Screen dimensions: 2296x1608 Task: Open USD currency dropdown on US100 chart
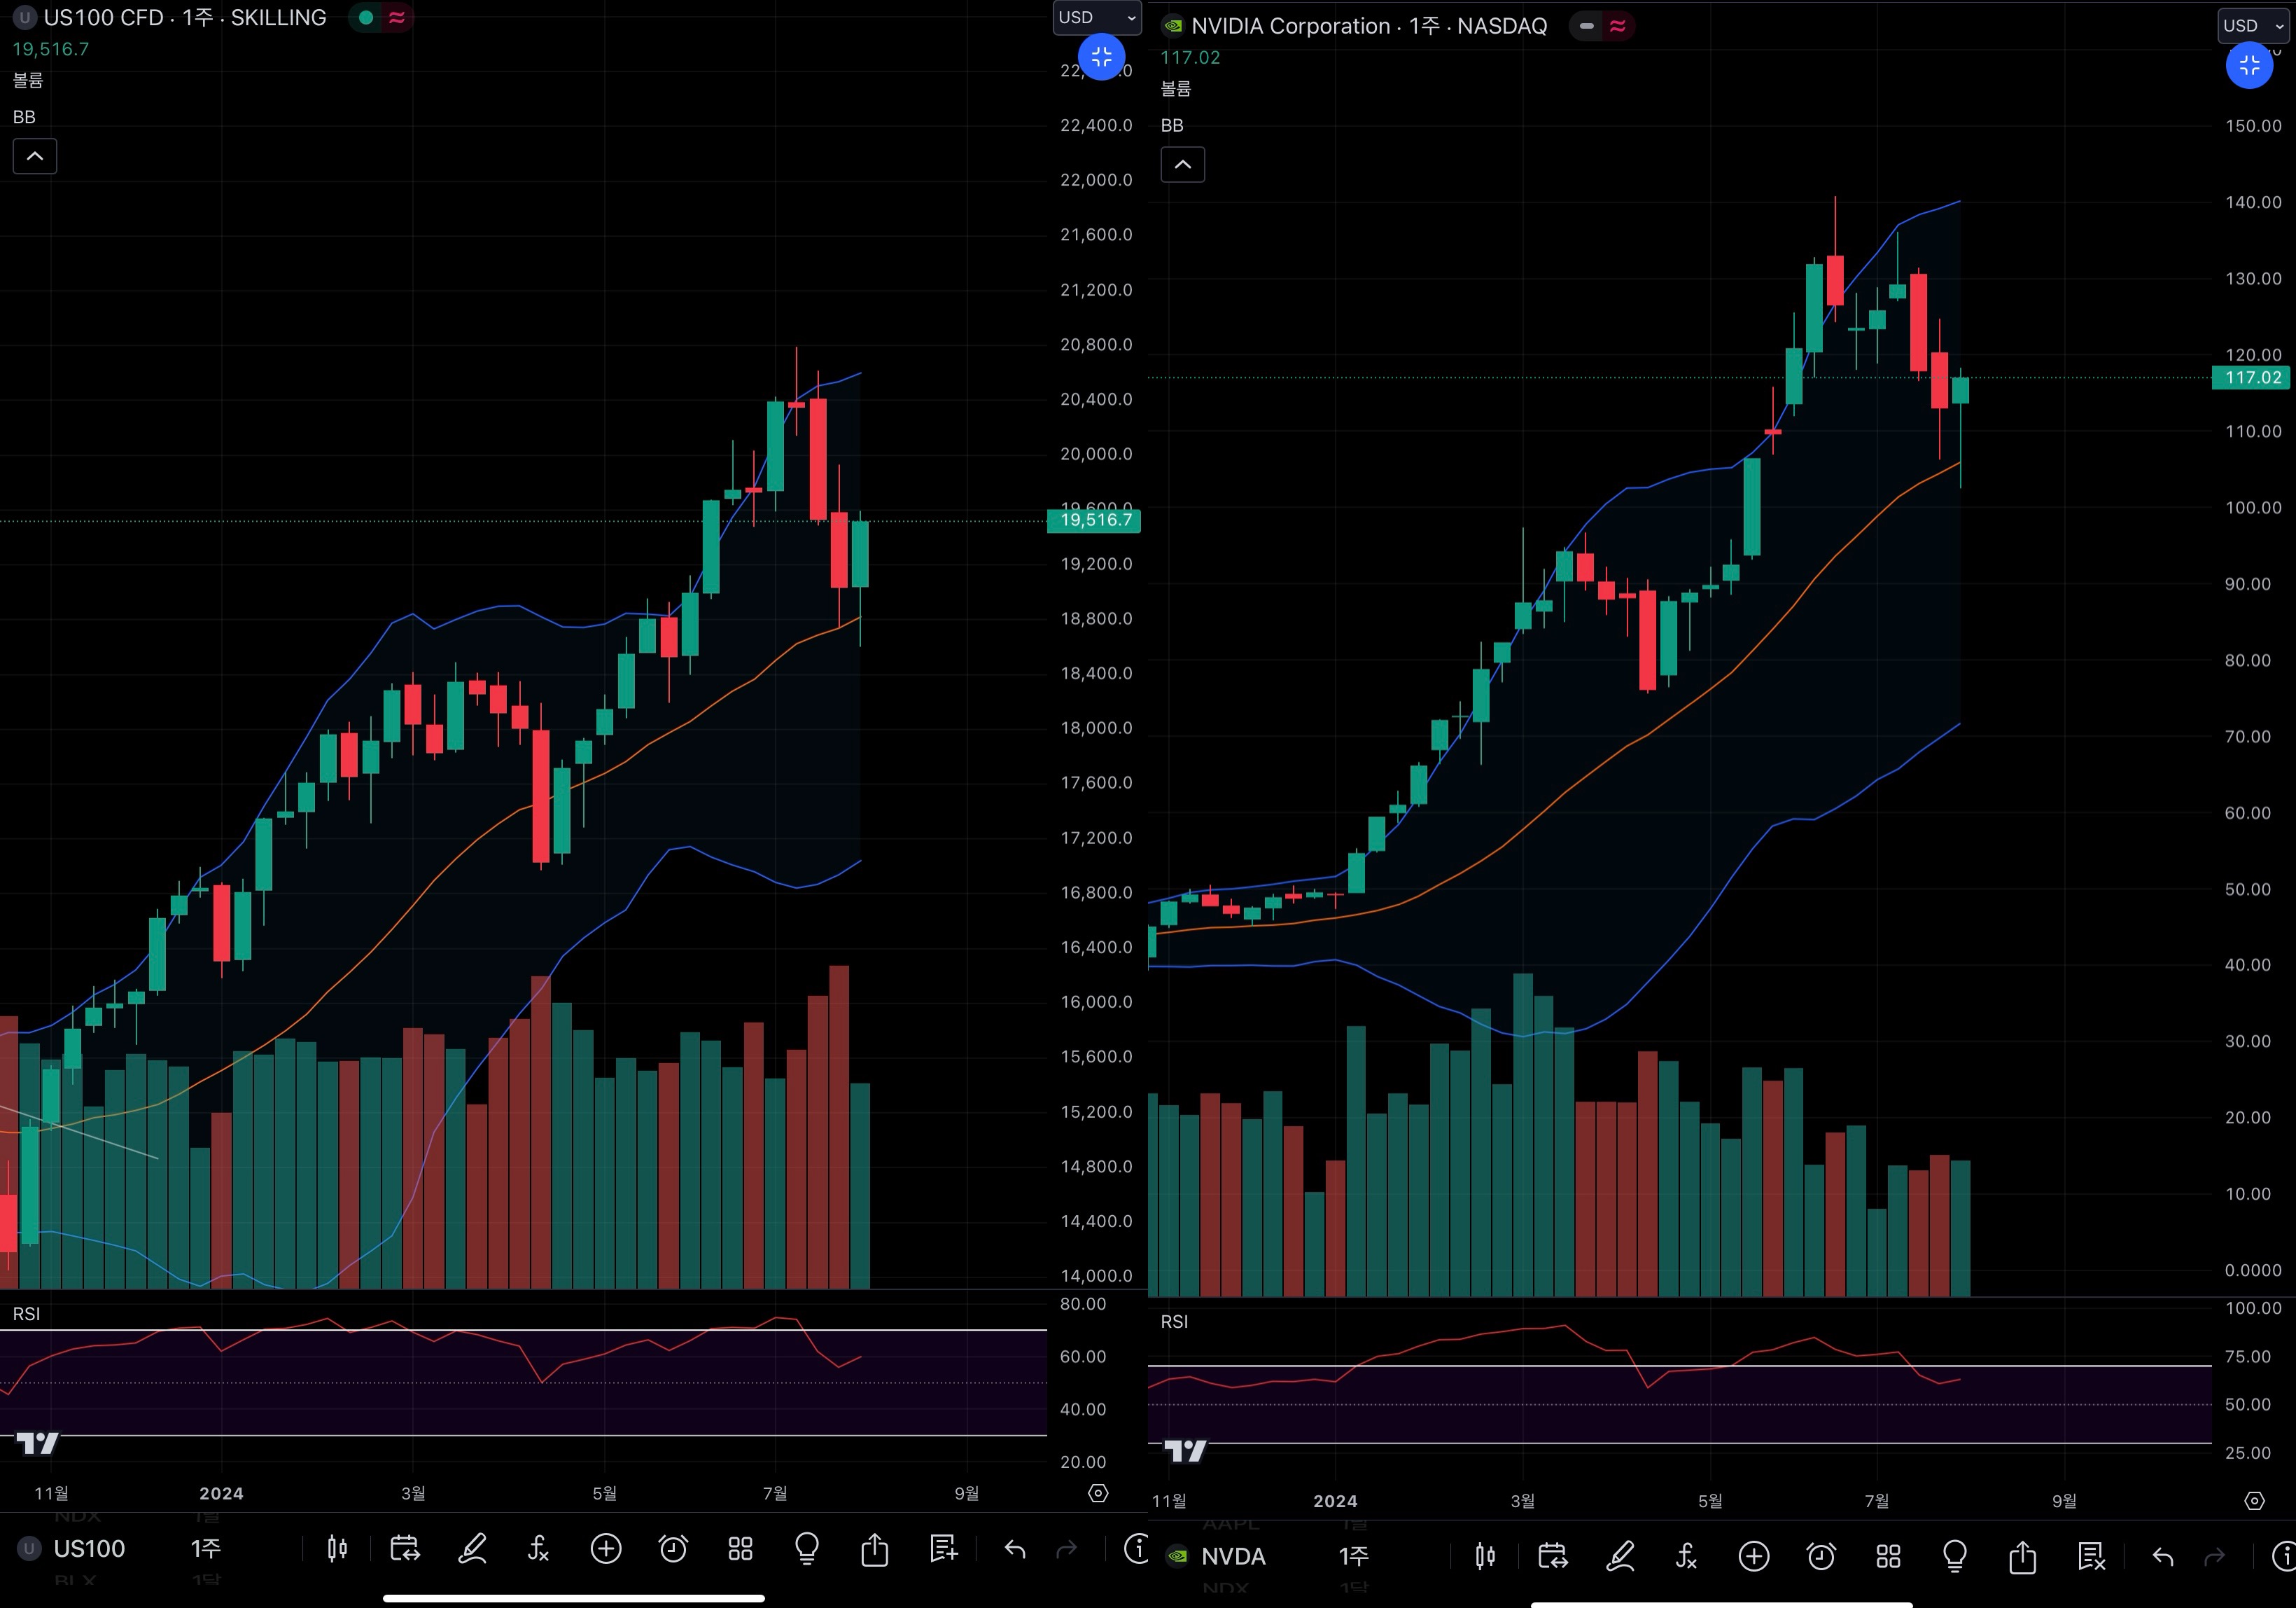[x=1097, y=17]
